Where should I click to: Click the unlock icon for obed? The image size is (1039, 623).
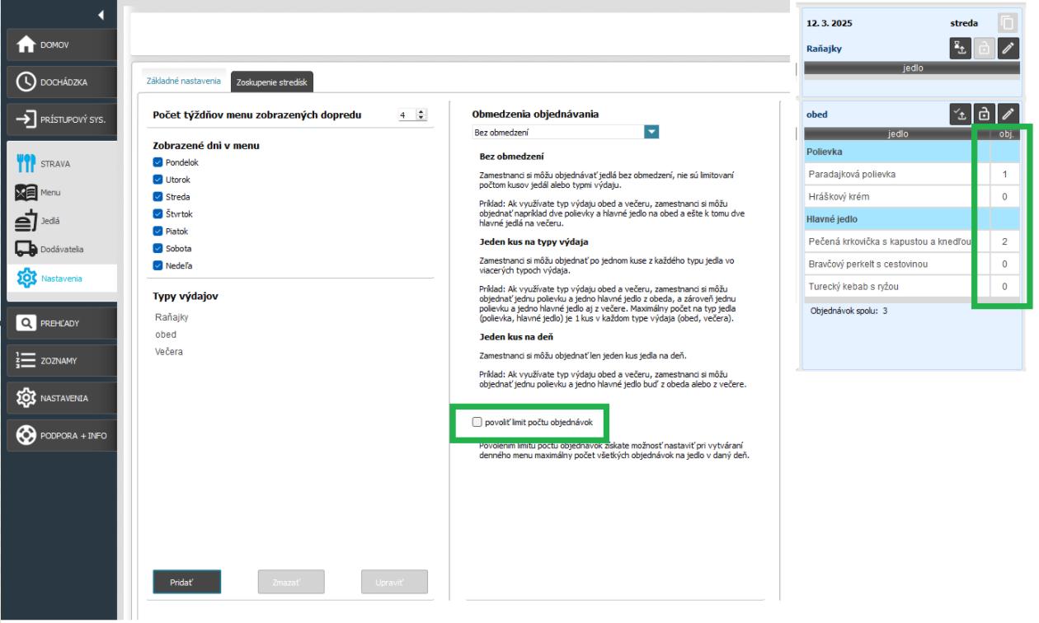click(x=984, y=115)
